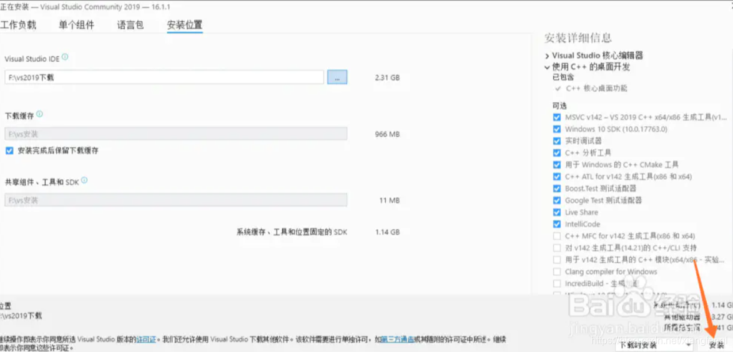This screenshot has width=733, height=352.
Task: Open the 许可证 link
Action: [146, 339]
